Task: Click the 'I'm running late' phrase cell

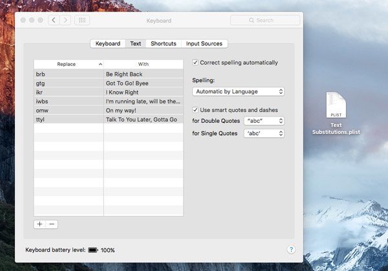Action: (144, 102)
